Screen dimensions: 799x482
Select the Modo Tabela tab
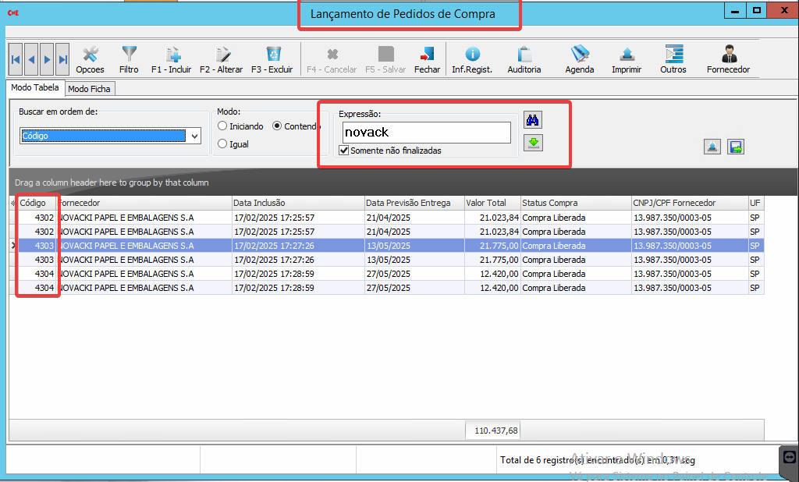click(x=34, y=88)
